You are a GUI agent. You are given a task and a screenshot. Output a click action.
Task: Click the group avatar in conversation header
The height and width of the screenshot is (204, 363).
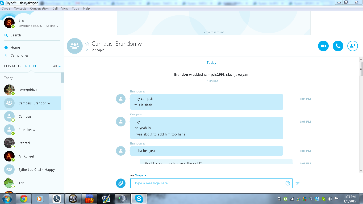pos(75,46)
